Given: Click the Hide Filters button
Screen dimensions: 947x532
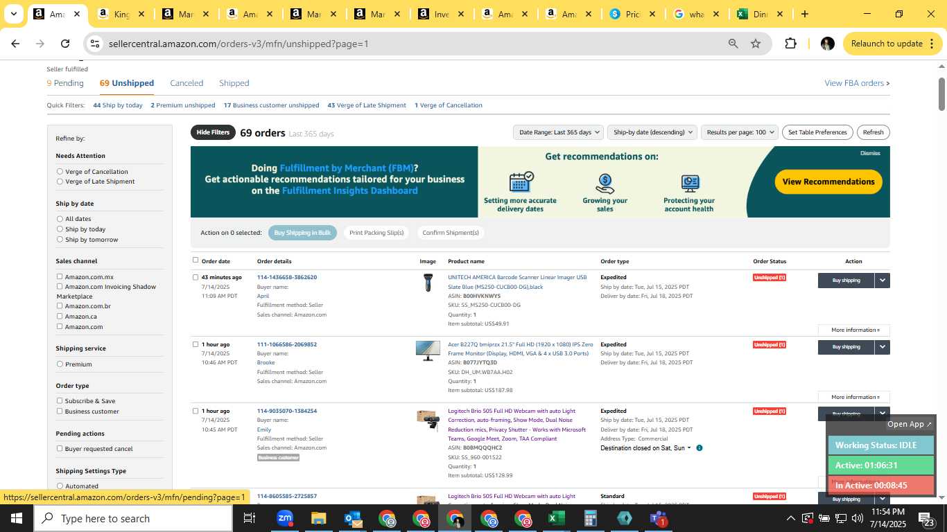Looking at the screenshot, I should (x=213, y=132).
